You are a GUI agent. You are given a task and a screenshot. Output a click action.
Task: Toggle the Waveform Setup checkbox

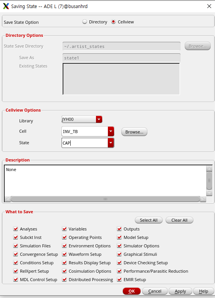point(64,254)
